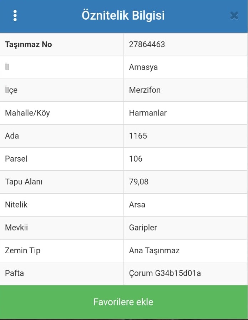Click the Öznitelik Bilgisi header title
The height and width of the screenshot is (320, 248).
[123, 16]
